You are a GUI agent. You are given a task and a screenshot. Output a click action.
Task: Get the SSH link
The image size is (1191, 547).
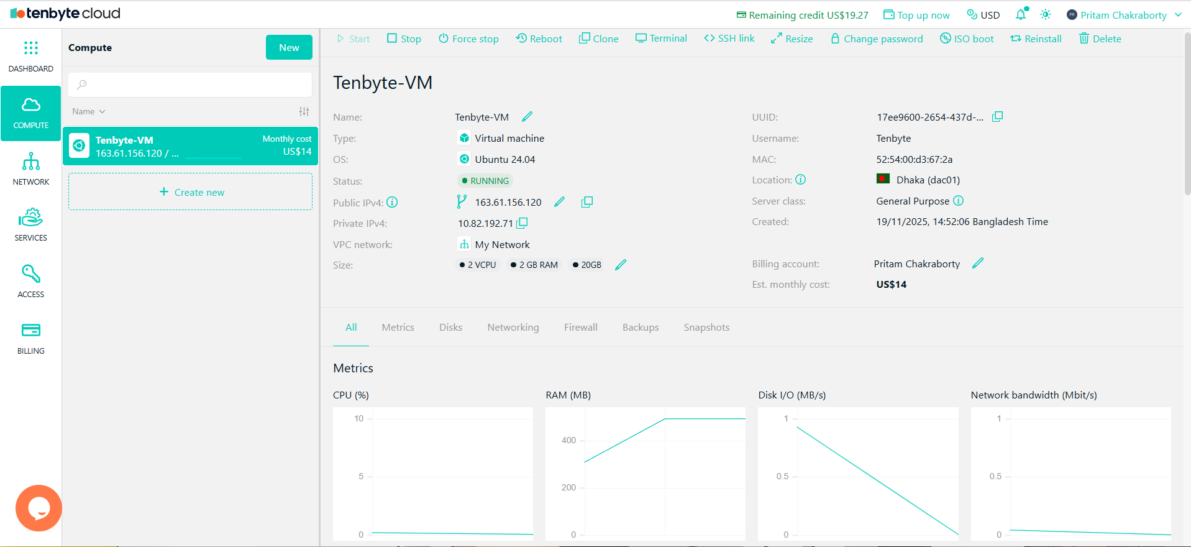tap(729, 39)
